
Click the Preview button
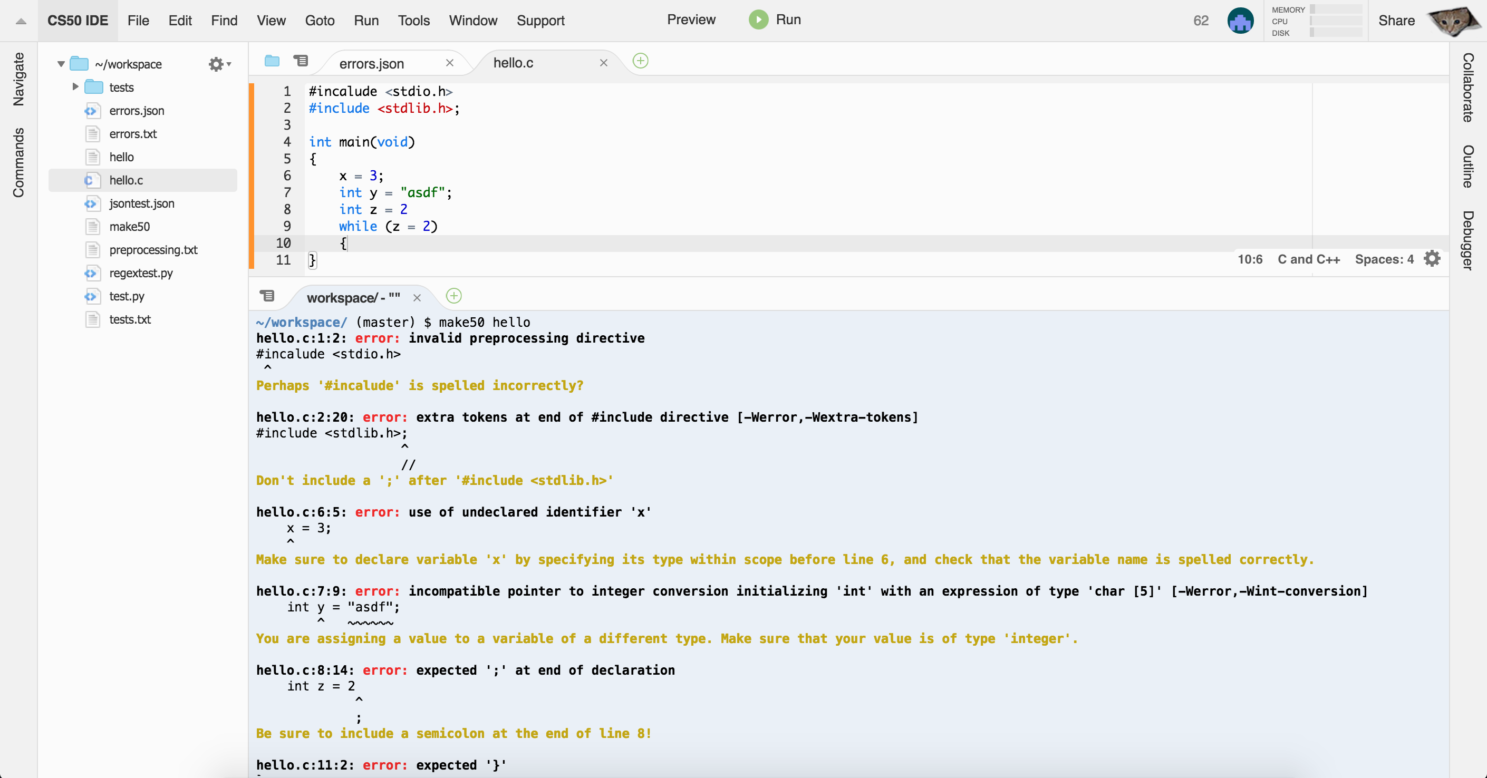[691, 20]
